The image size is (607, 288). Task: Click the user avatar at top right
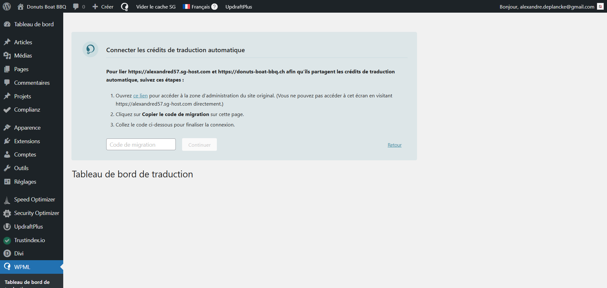click(600, 7)
